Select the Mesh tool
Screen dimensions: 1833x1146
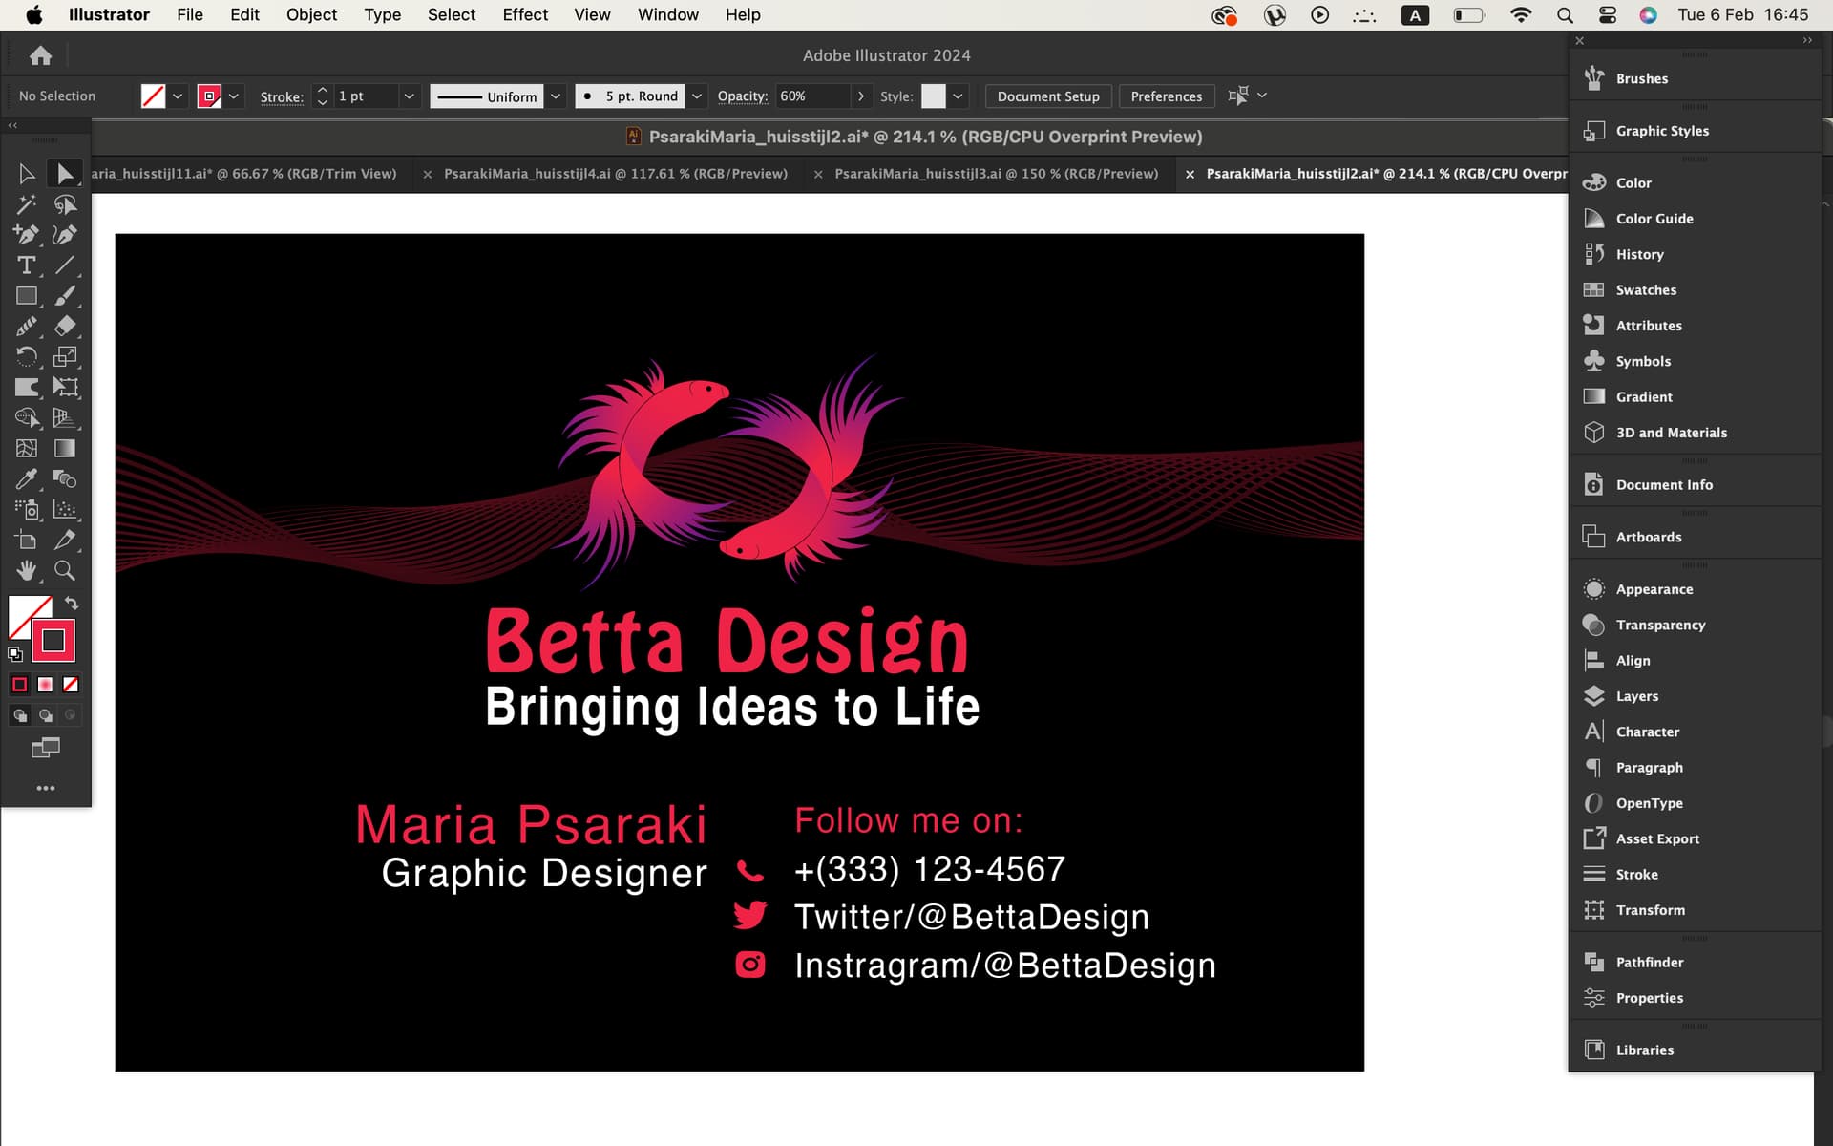26,449
